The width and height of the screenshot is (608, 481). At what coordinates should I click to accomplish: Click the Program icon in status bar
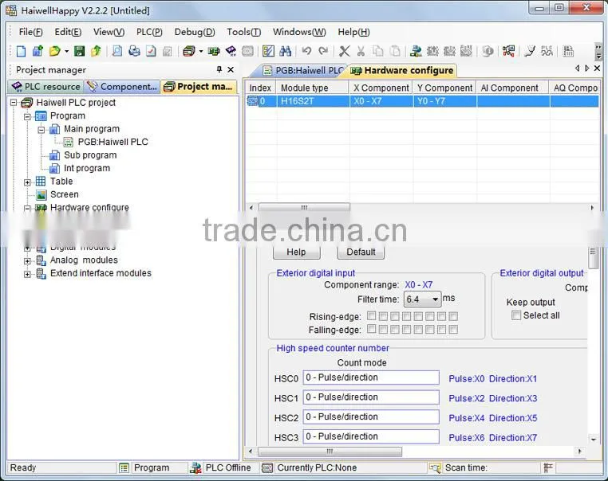124,467
